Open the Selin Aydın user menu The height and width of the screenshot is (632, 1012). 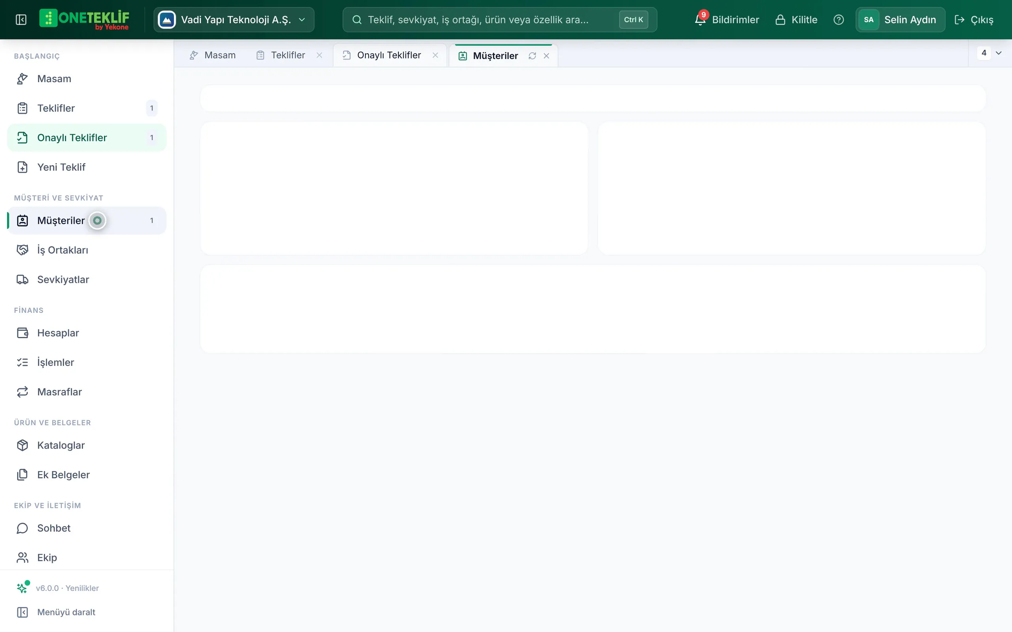(x=900, y=20)
